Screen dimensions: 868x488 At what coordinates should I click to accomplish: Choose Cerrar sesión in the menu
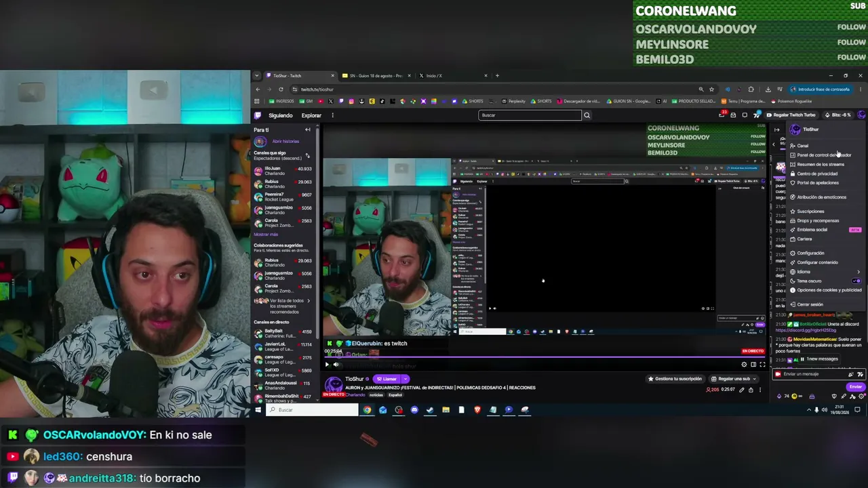click(810, 304)
